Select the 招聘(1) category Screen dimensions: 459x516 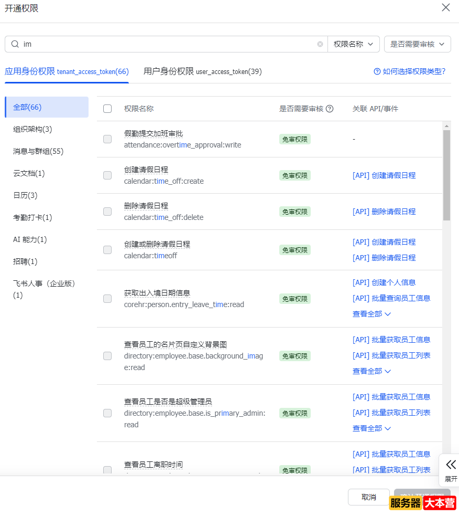[x=25, y=261]
